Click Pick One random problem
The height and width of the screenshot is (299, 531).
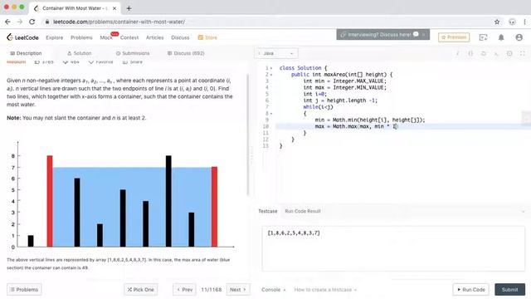point(140,290)
